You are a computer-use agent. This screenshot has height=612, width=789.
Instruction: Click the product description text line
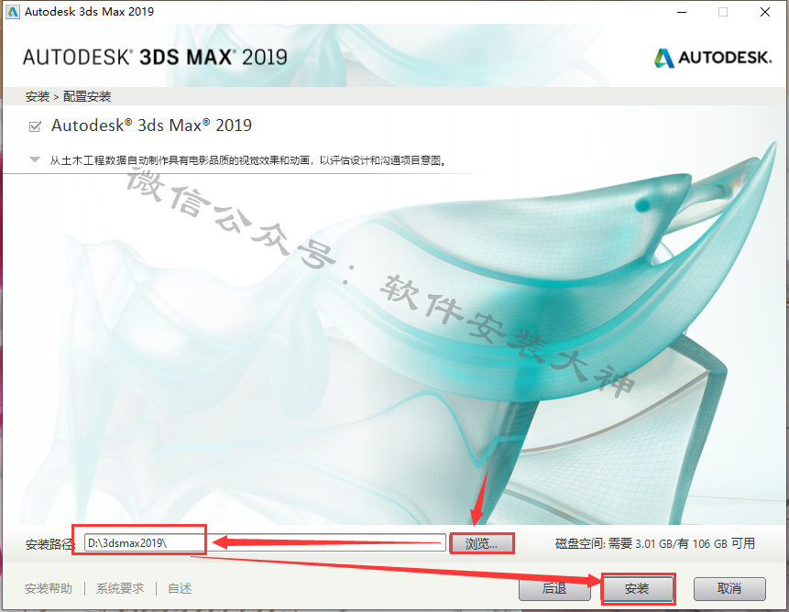pyautogui.click(x=248, y=160)
